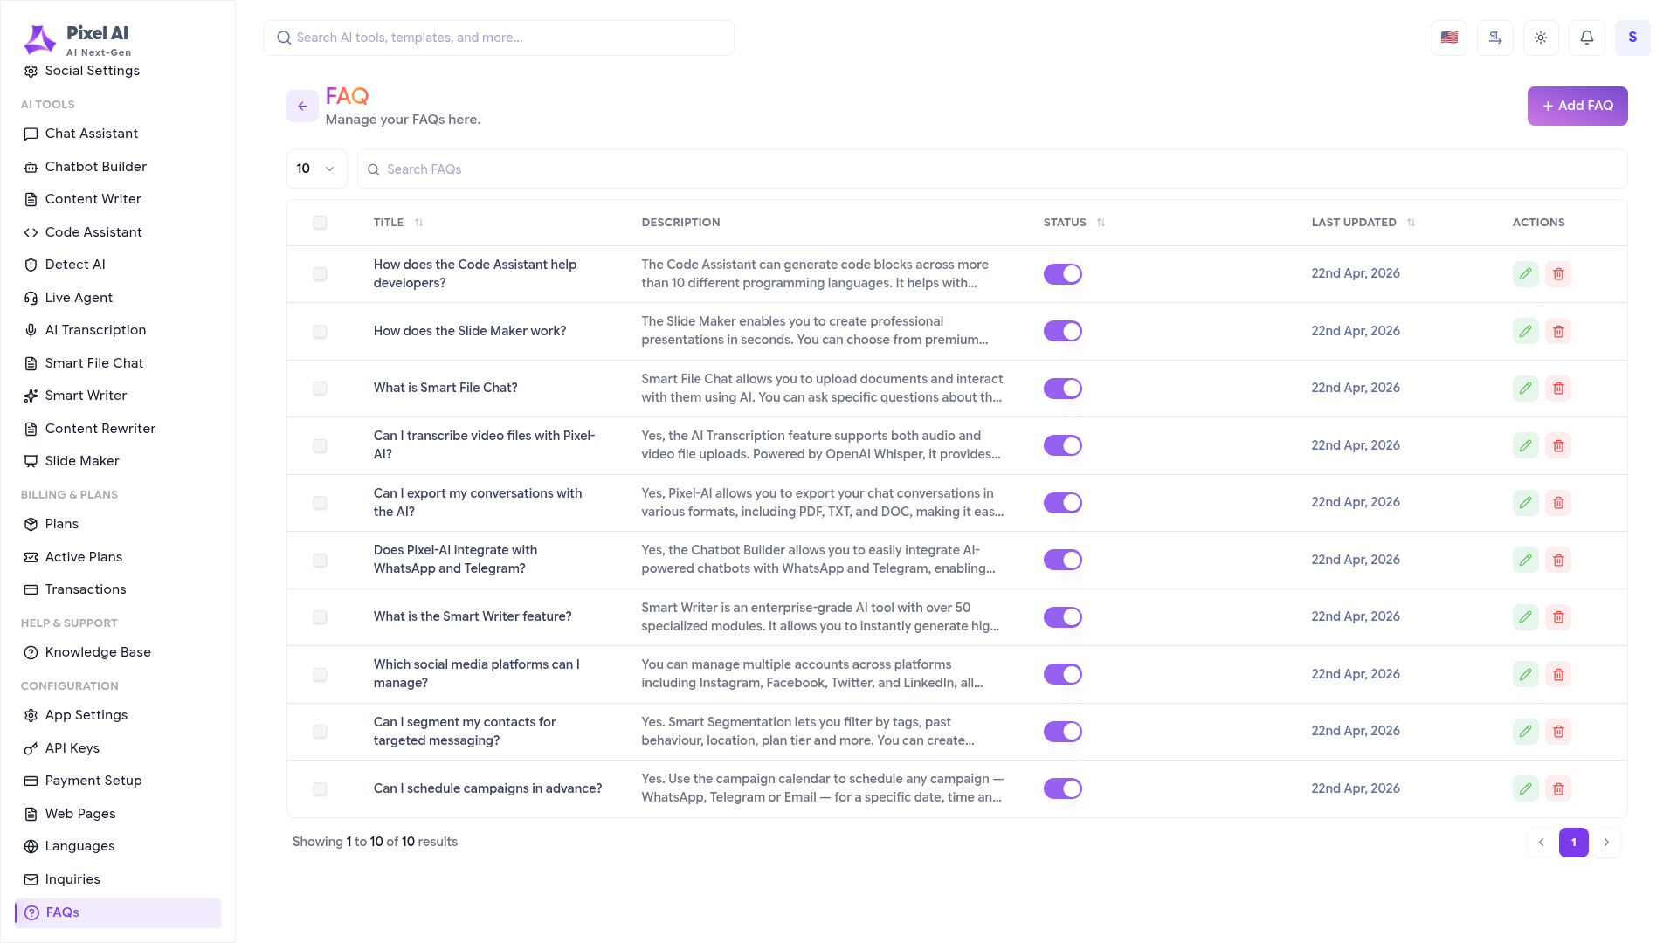
Task: Delete the WhatsApp and Telegram FAQ
Action: pyautogui.click(x=1558, y=560)
